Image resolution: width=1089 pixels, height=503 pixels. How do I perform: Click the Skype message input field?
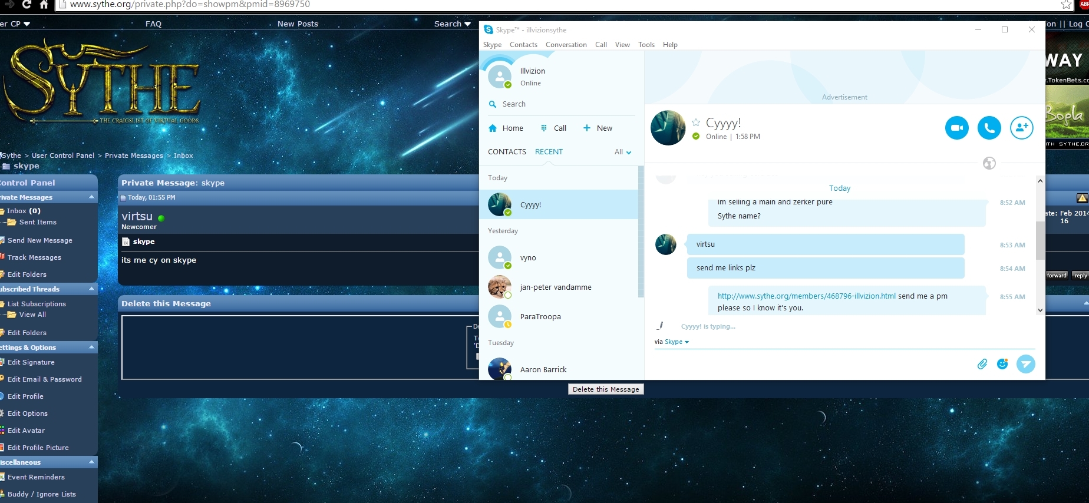pyautogui.click(x=813, y=364)
